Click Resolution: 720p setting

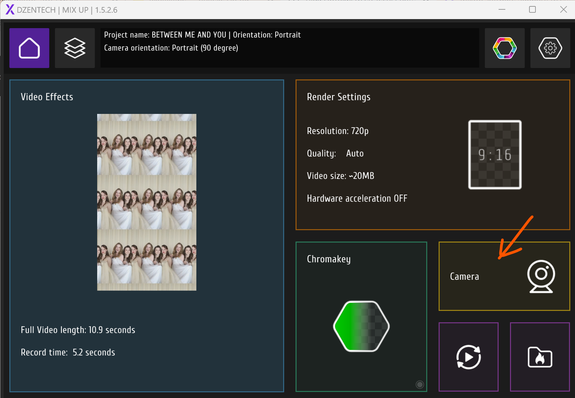click(x=338, y=131)
